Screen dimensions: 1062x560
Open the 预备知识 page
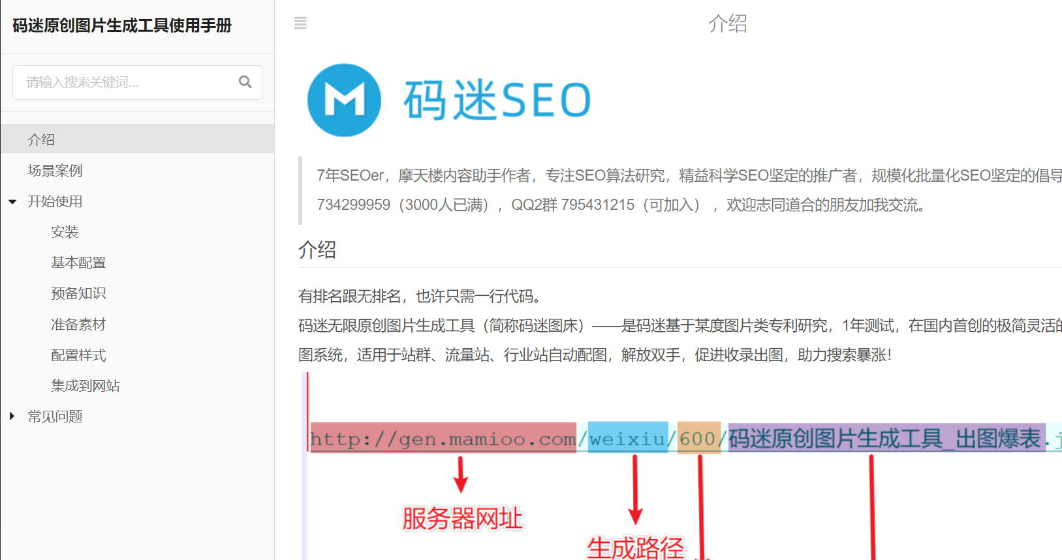[78, 293]
